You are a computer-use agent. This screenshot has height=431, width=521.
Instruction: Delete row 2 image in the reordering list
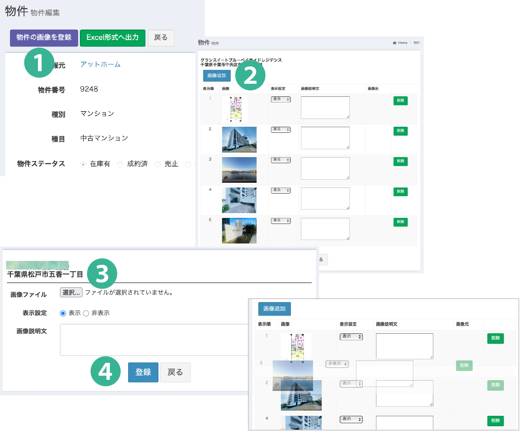(x=495, y=385)
